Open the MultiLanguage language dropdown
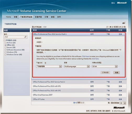 click(x=77, y=66)
